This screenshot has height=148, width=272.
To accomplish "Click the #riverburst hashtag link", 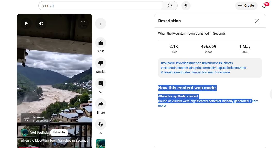I will click(x=210, y=63).
